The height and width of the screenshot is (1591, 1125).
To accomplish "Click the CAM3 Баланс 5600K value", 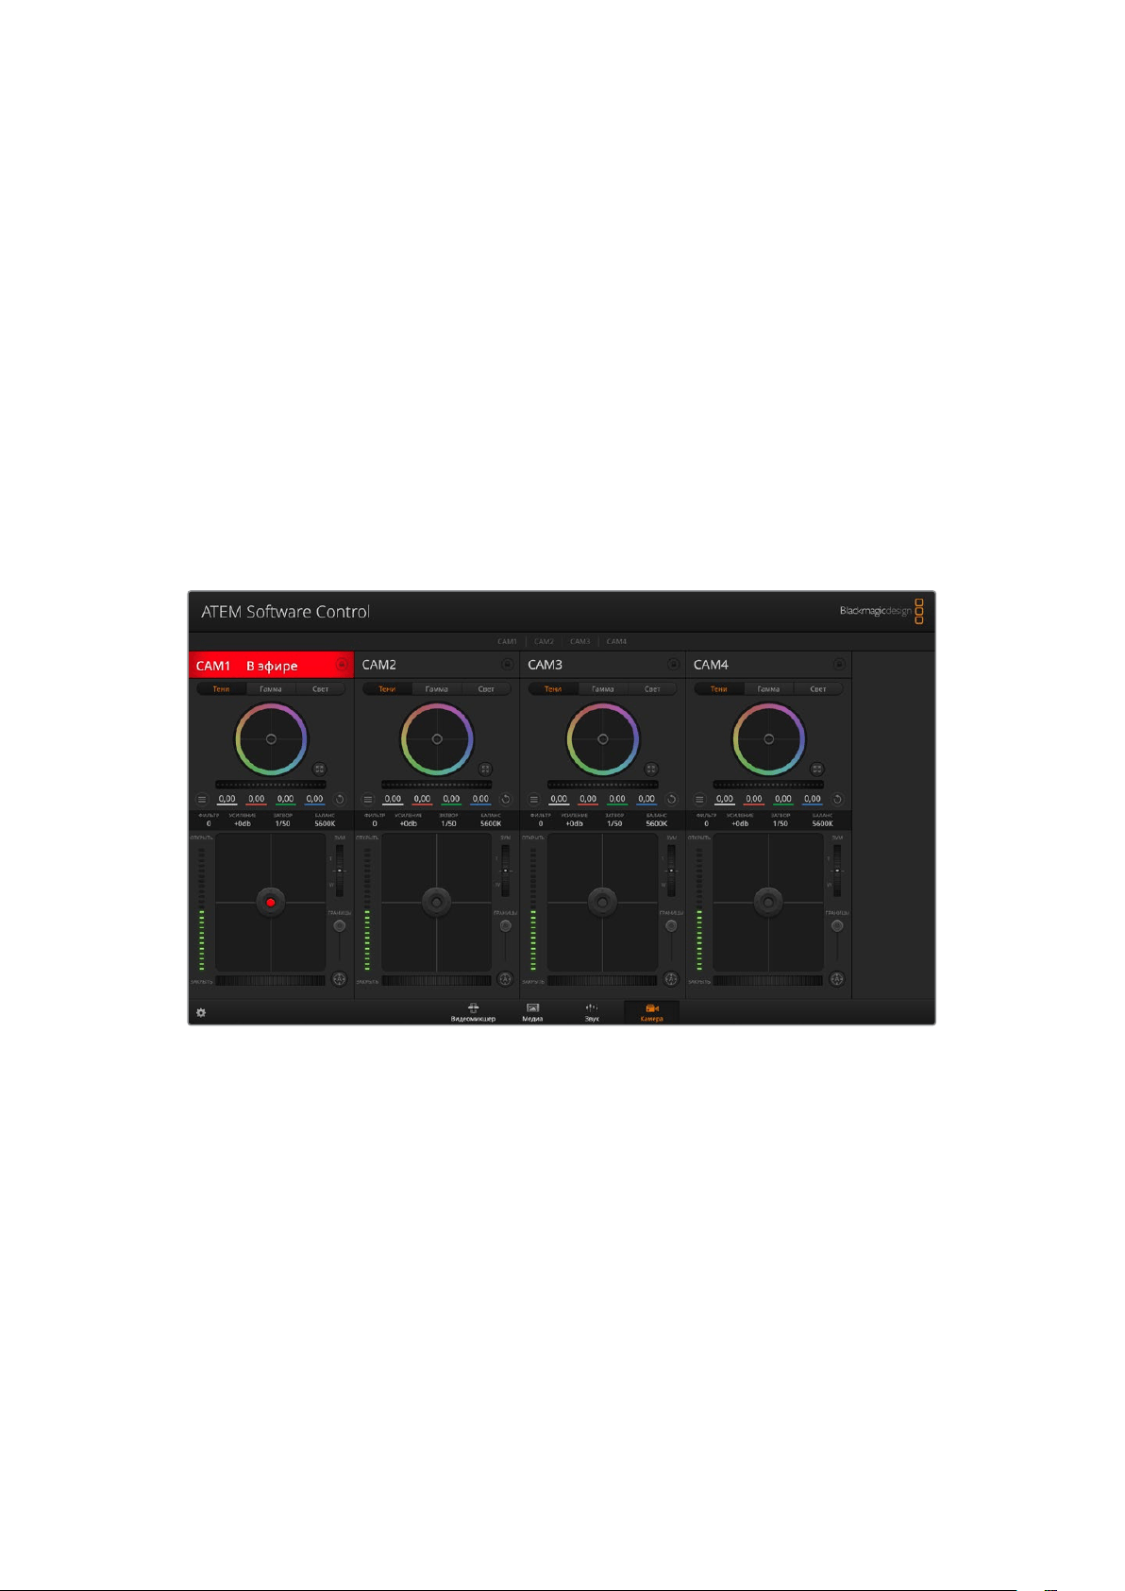I will pyautogui.click(x=657, y=823).
